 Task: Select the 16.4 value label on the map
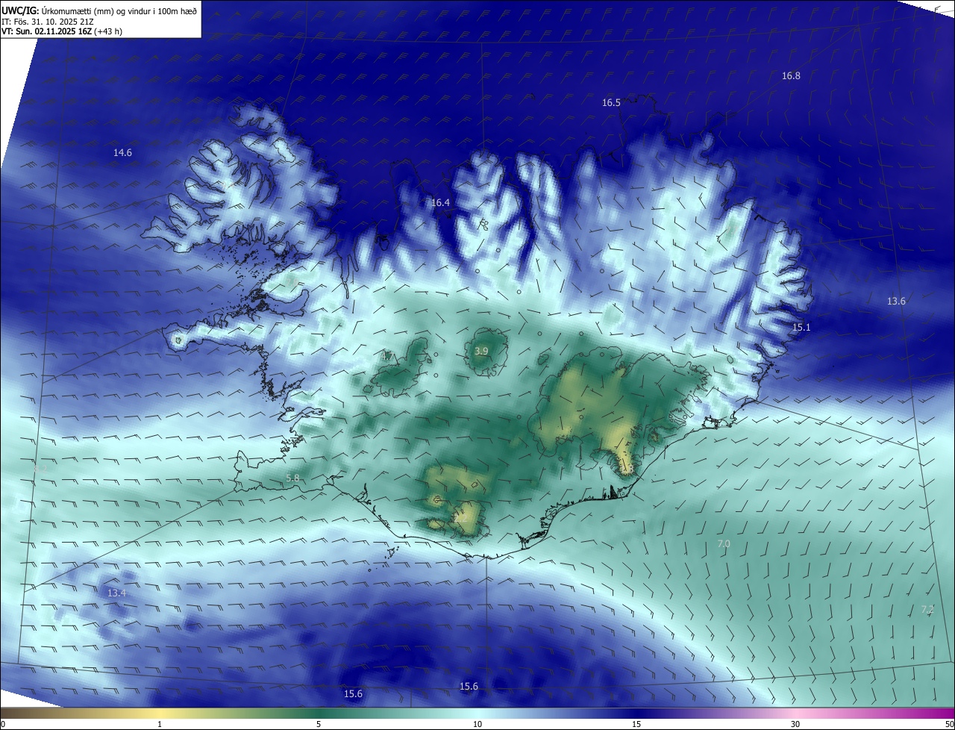click(x=440, y=203)
